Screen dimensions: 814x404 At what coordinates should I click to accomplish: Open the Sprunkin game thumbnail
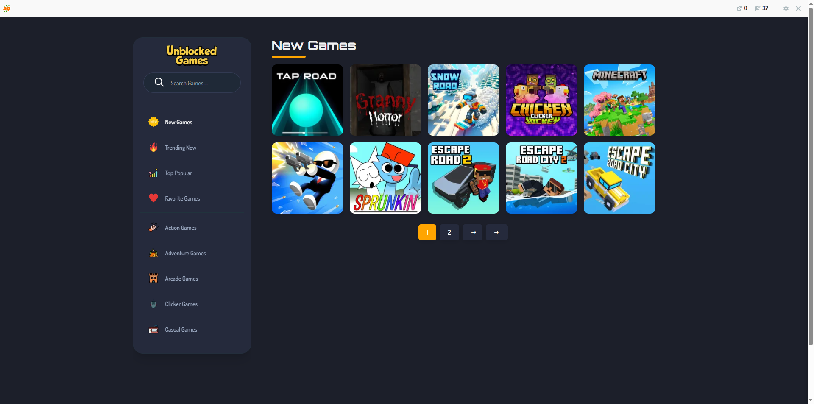[385, 178]
